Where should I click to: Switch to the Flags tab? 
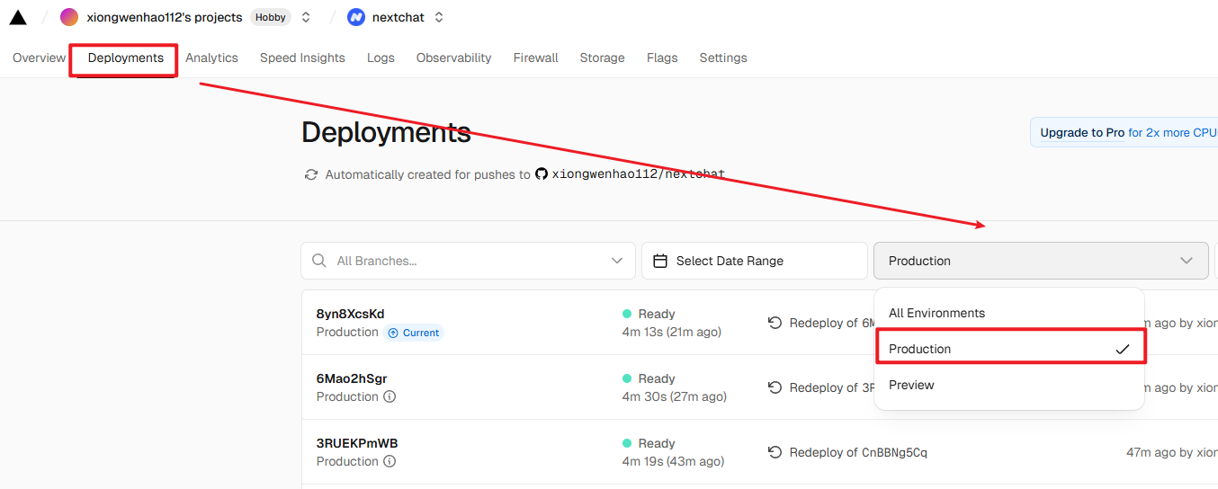[662, 58]
